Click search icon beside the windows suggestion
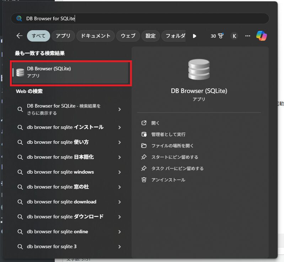Image resolution: width=284 pixels, height=262 pixels. [x=20, y=172]
